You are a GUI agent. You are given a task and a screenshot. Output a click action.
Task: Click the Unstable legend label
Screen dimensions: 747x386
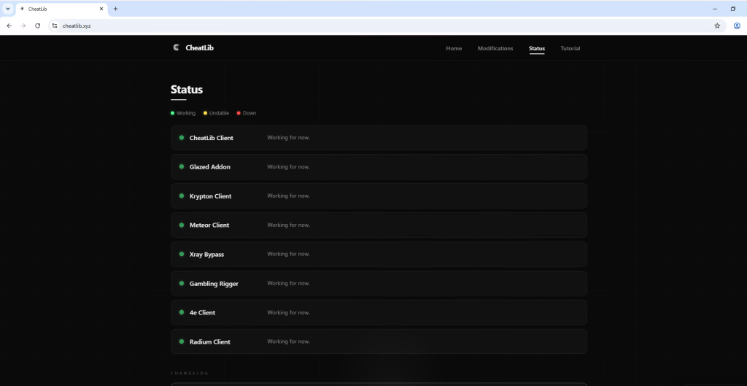pos(219,113)
